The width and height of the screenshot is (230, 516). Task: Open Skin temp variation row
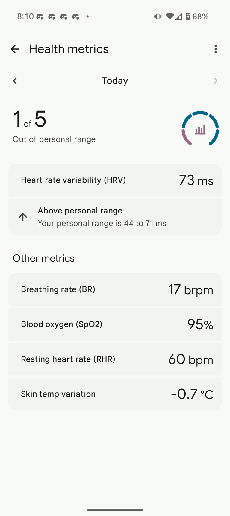(115, 394)
